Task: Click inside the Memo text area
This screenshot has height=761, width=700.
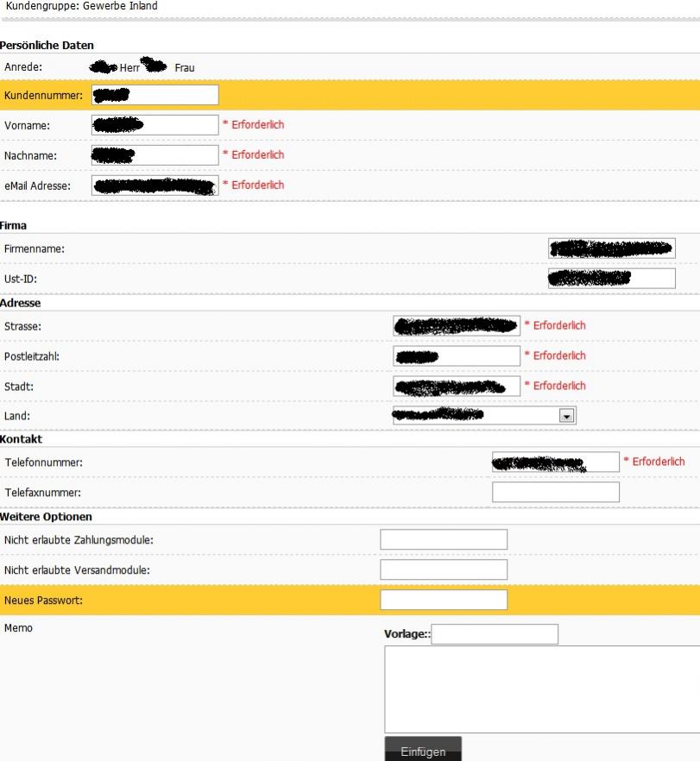Action: (x=542, y=689)
